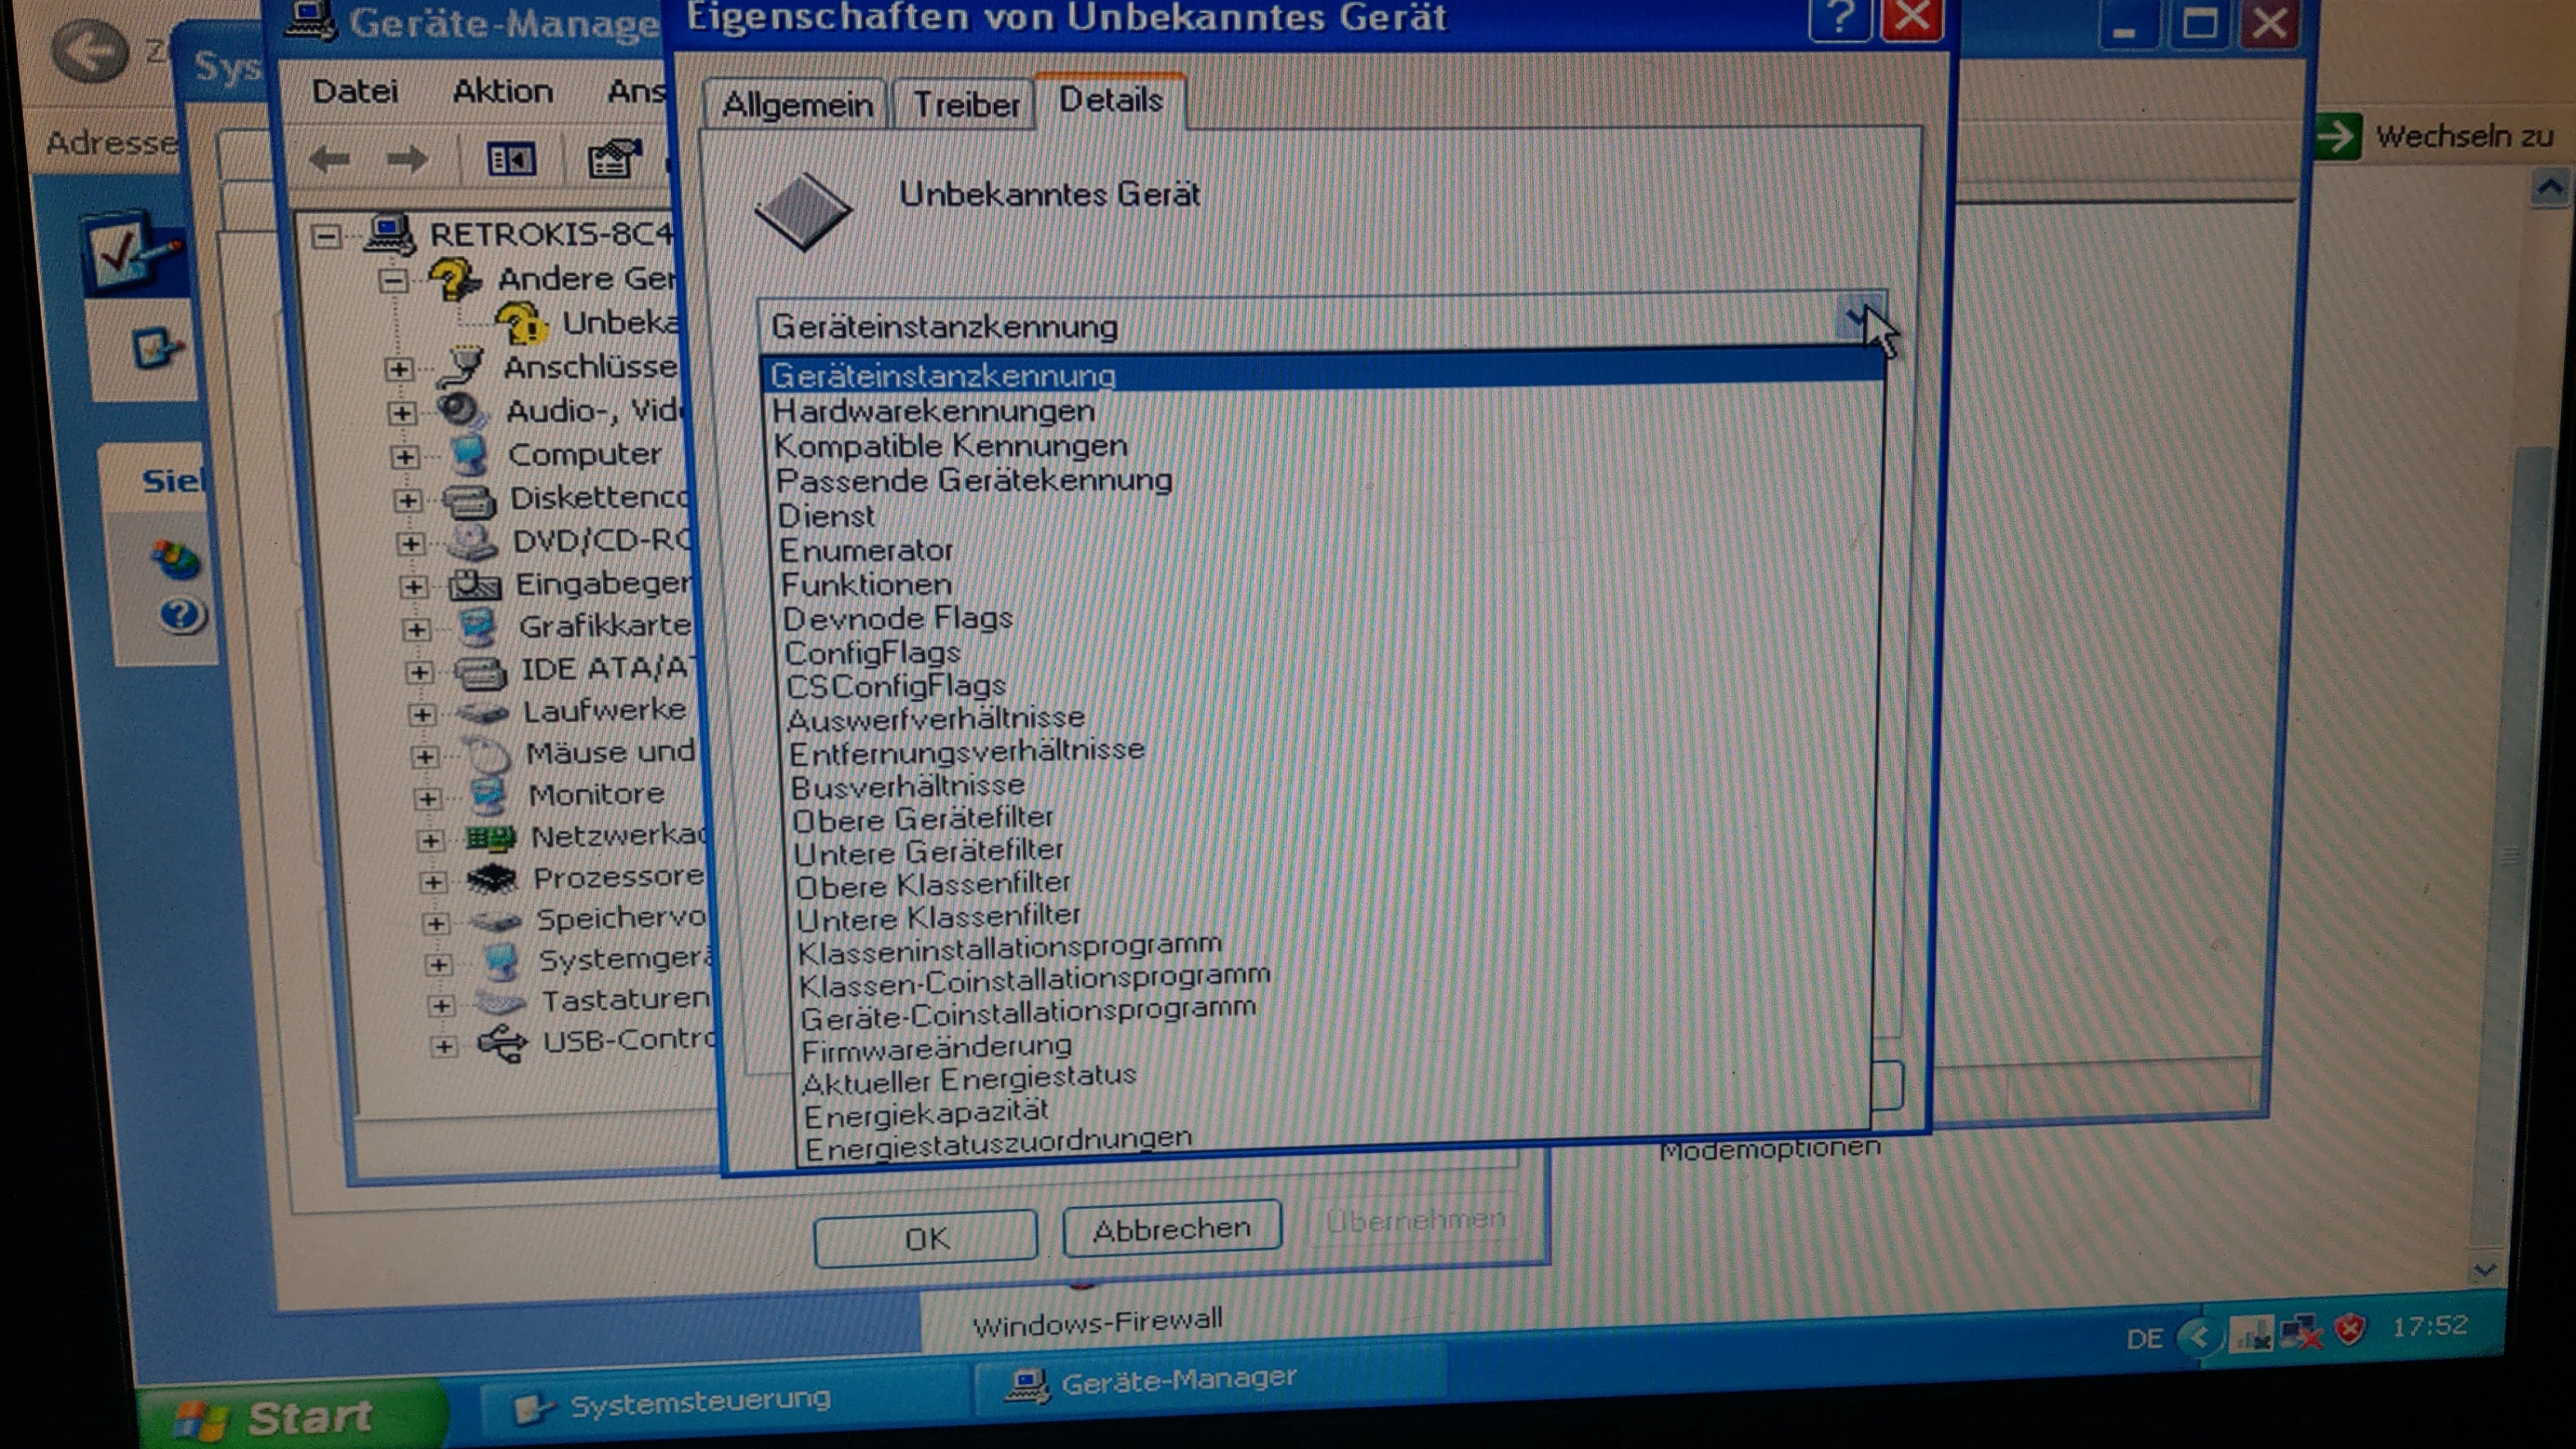The image size is (2576, 1449).
Task: Click the USB-Controller tree icon
Action: [x=501, y=1043]
